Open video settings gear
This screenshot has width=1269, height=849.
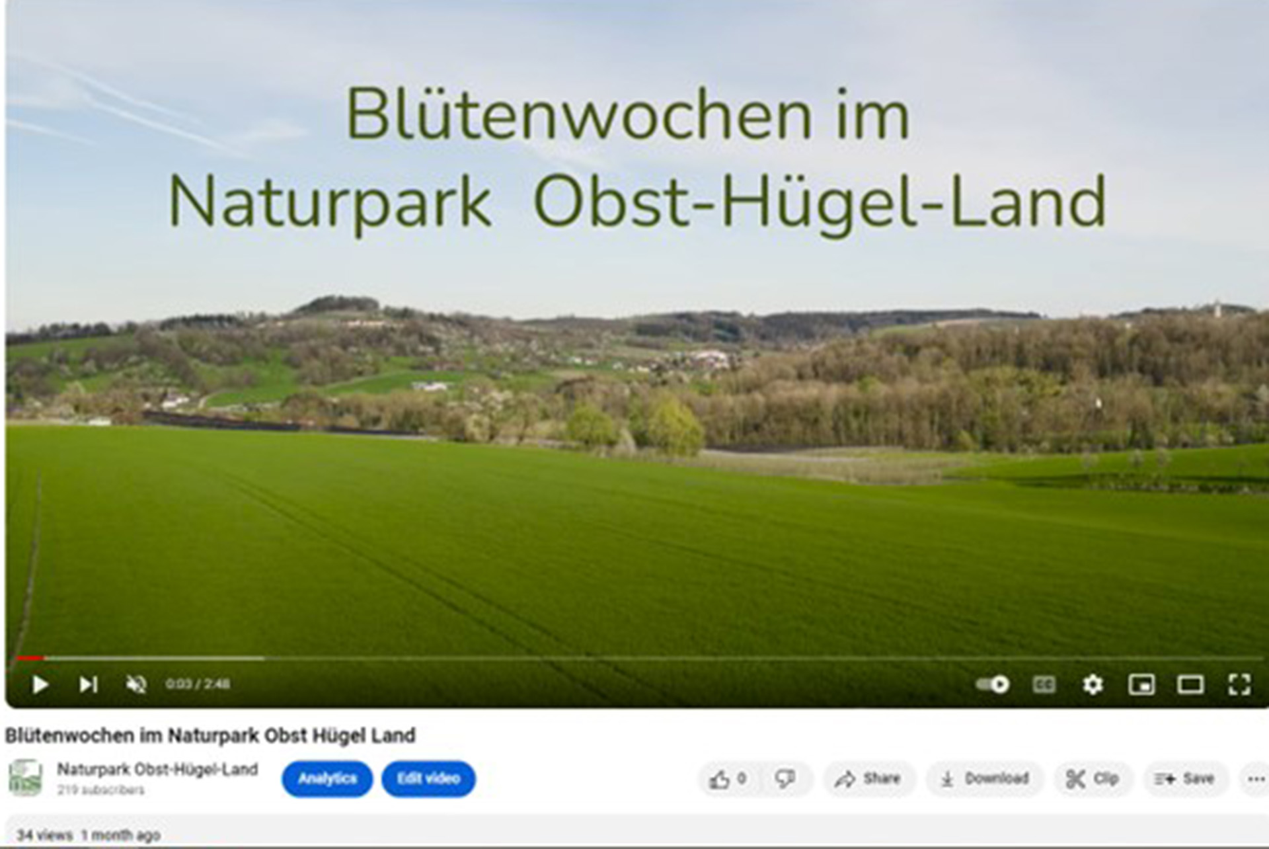(x=1093, y=684)
